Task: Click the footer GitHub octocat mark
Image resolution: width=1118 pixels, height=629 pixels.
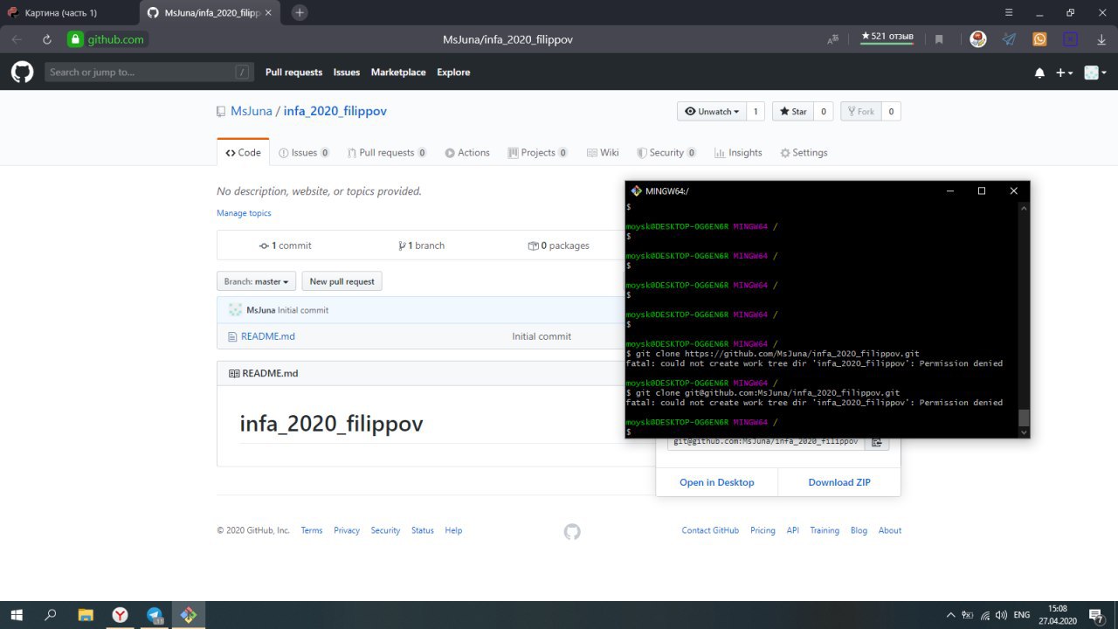Action: [x=572, y=531]
